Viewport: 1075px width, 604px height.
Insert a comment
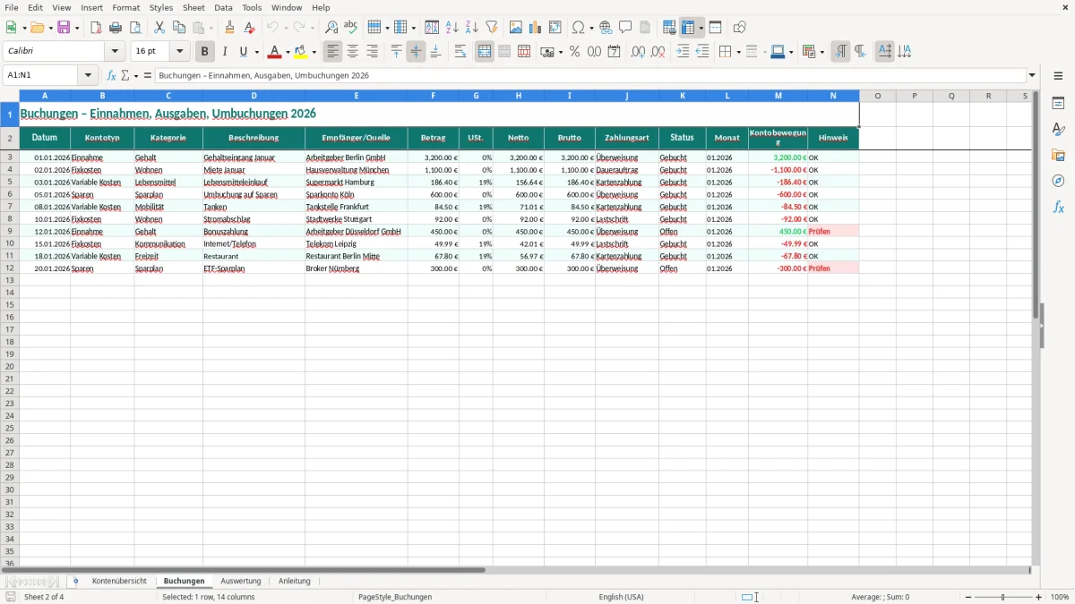click(x=625, y=28)
